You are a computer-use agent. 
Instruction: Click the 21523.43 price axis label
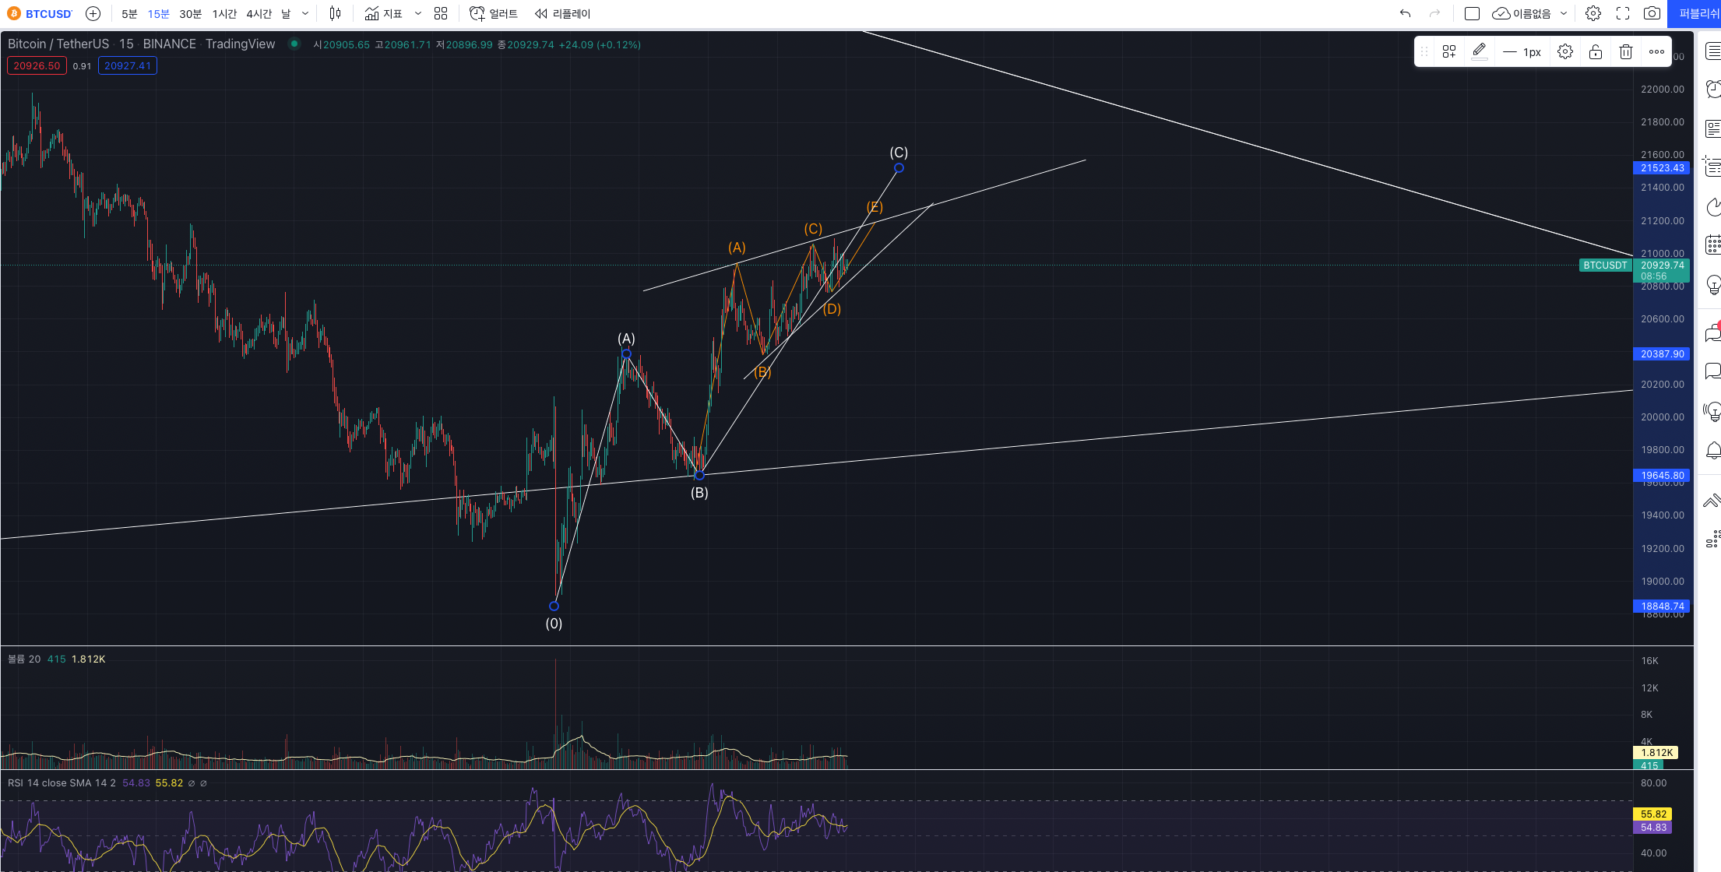(x=1662, y=168)
